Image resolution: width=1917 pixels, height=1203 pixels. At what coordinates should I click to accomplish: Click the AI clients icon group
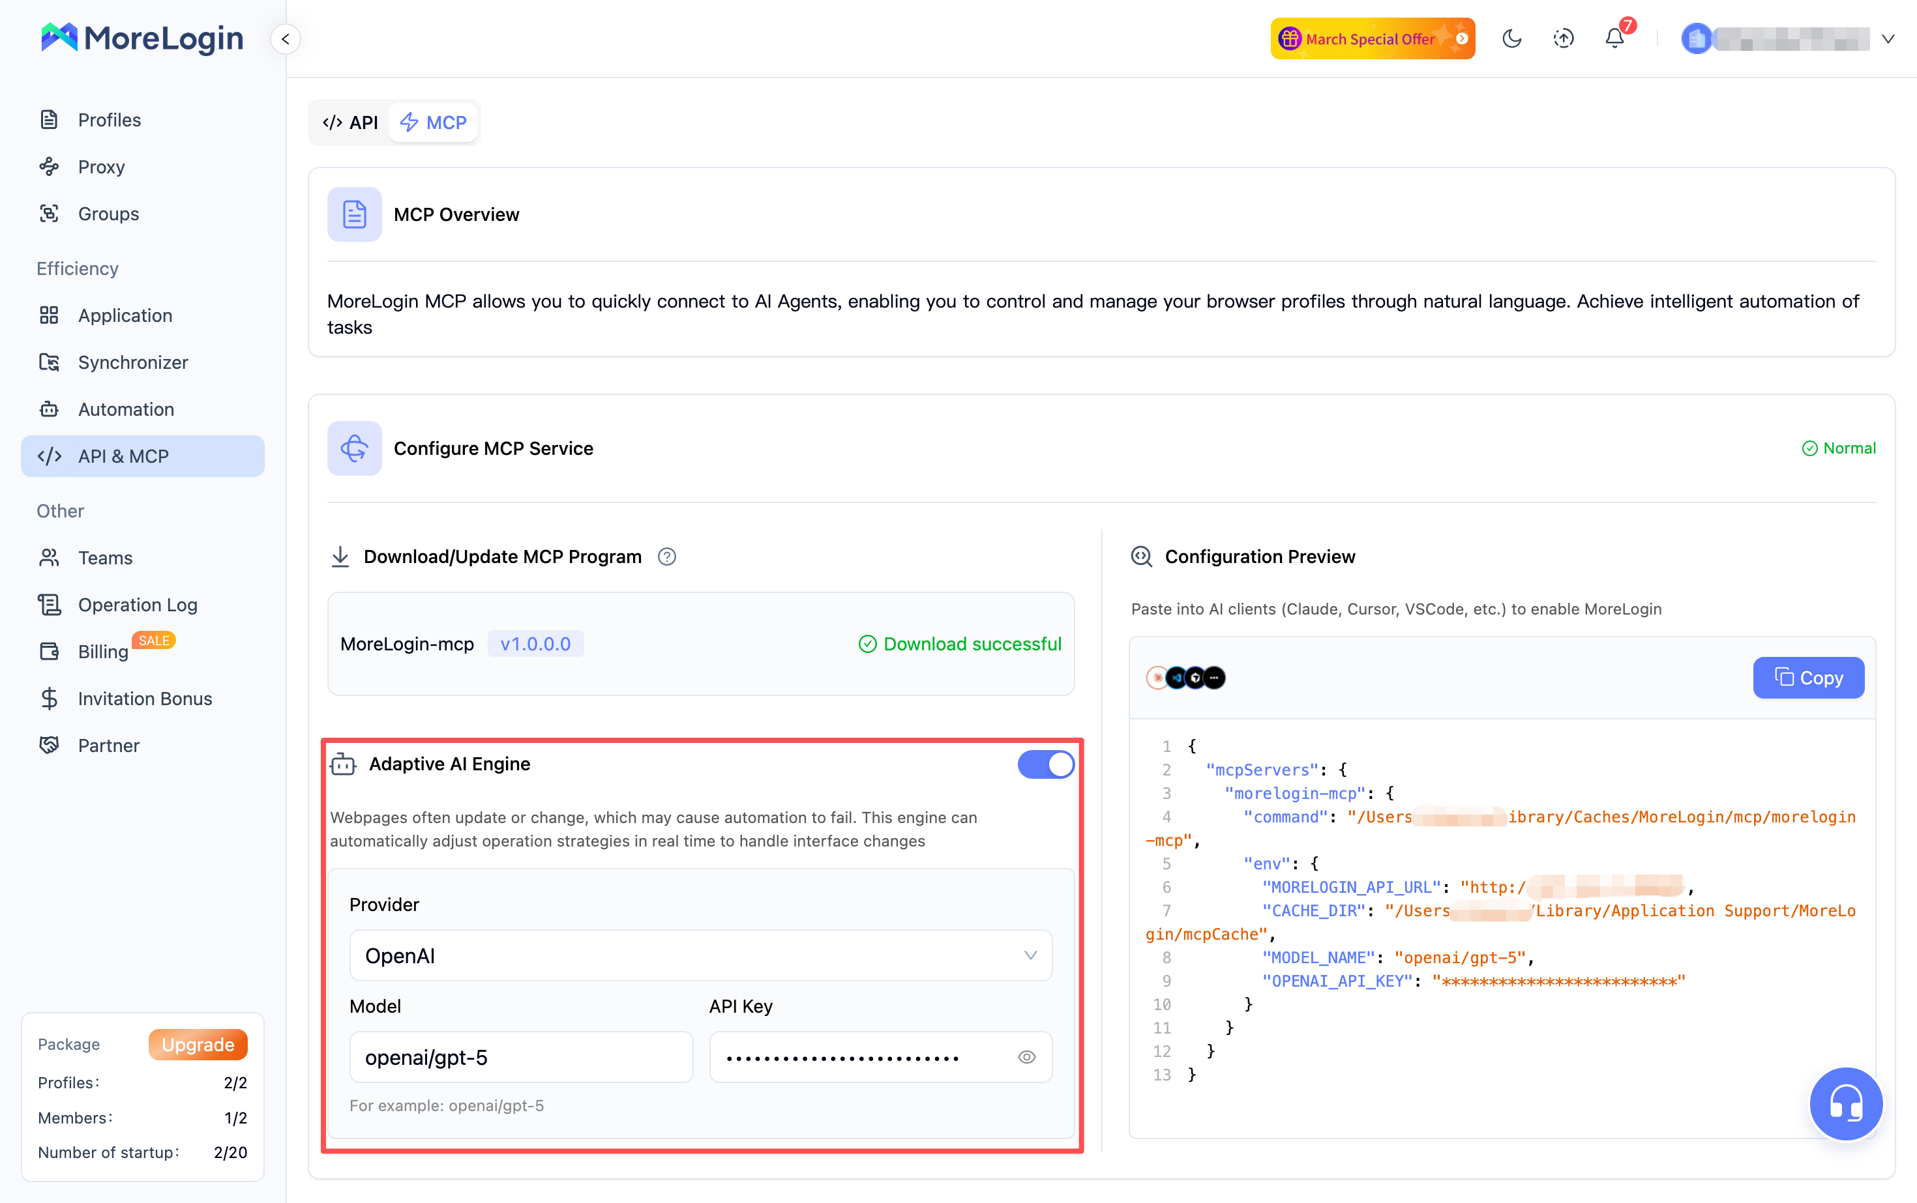pos(1185,678)
